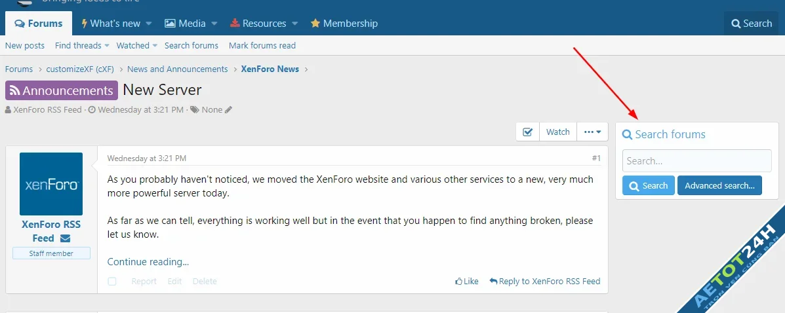Click the purple Announcements prefix label
This screenshot has height=313, width=785.
click(x=62, y=90)
